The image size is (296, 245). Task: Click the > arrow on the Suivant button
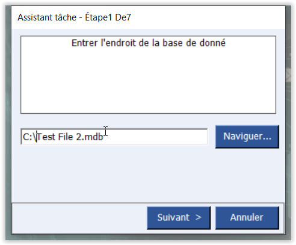(x=199, y=217)
